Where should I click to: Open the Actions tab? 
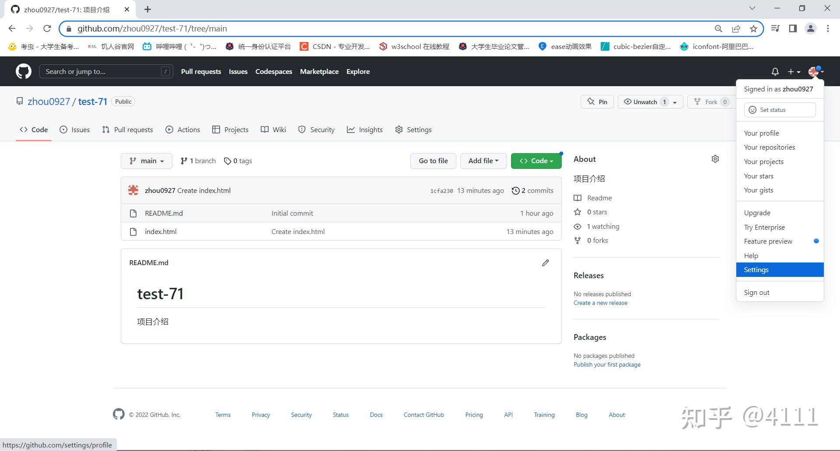point(182,130)
